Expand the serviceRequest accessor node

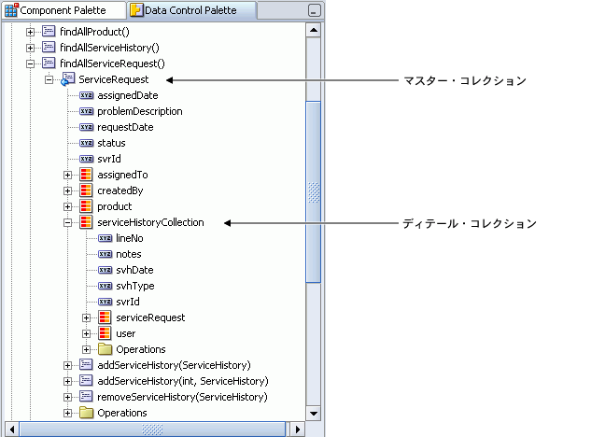(87, 317)
